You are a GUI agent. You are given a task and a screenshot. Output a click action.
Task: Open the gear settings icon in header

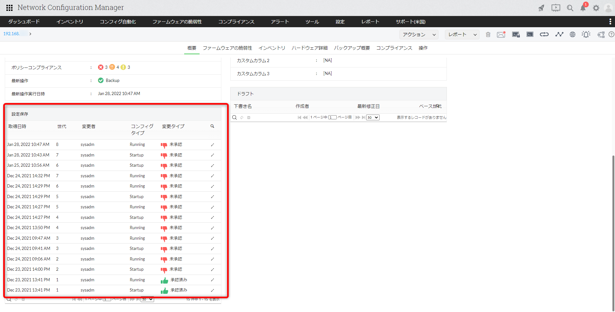596,8
